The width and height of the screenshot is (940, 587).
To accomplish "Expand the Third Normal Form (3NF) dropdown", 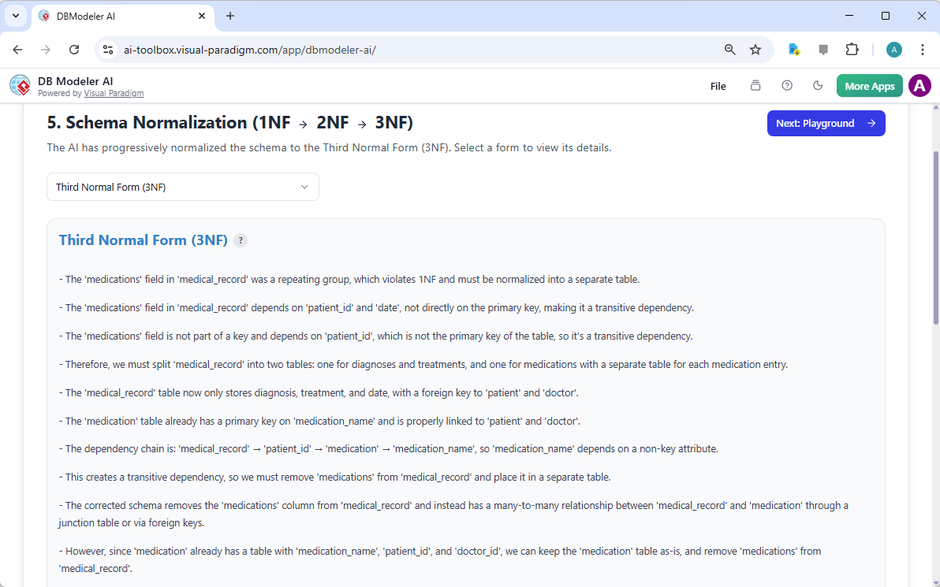I will (183, 187).
